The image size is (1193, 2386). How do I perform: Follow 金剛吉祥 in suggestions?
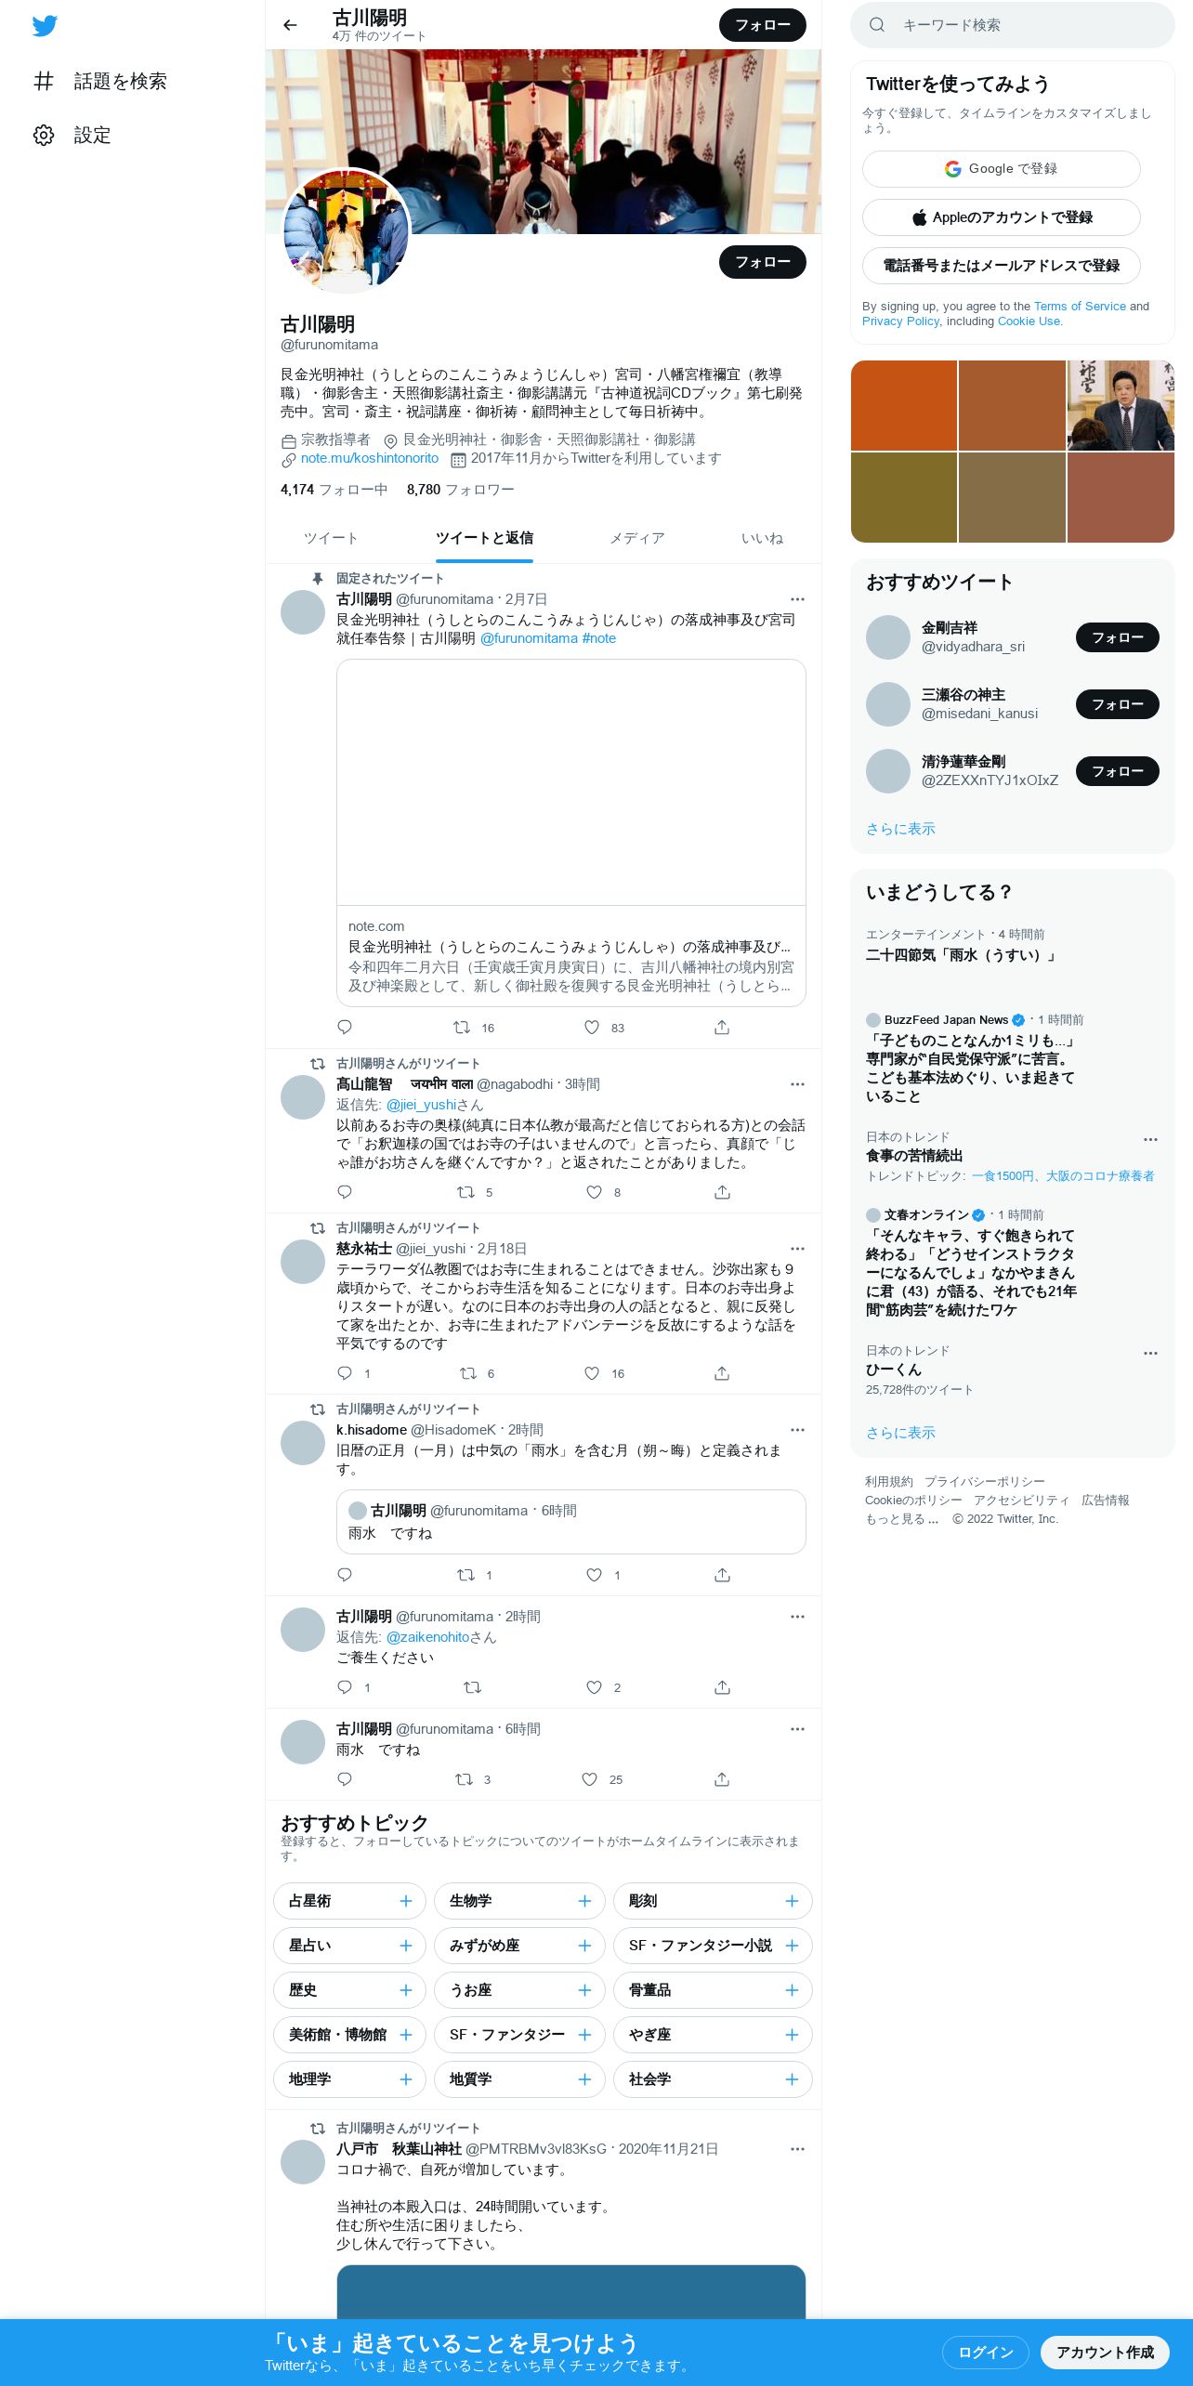(1118, 637)
